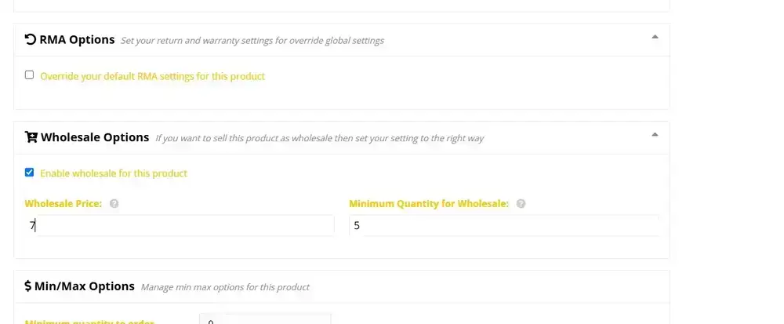Click the 'Minimum Quantity for Wholesale:' label text
The width and height of the screenshot is (784, 324).
point(429,204)
